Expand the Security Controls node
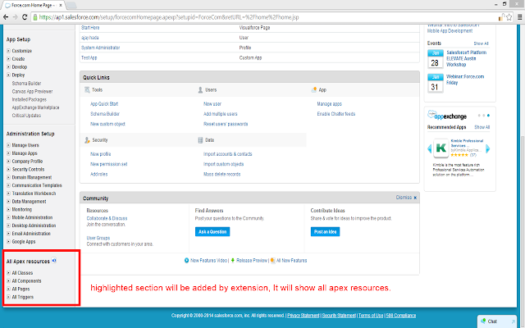Screen dimensions: 525x328 tap(8, 170)
